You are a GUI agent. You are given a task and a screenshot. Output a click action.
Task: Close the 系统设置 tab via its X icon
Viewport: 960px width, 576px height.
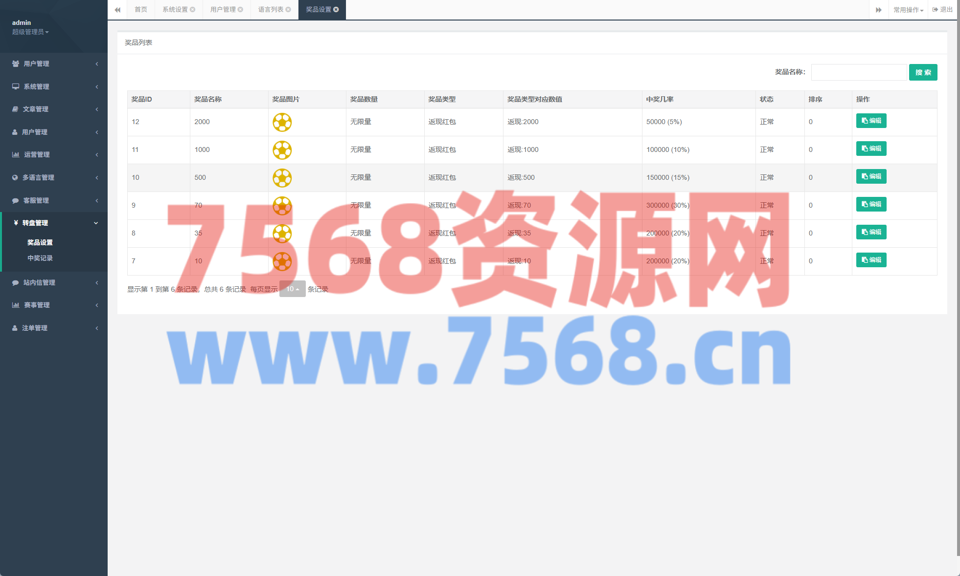(193, 10)
